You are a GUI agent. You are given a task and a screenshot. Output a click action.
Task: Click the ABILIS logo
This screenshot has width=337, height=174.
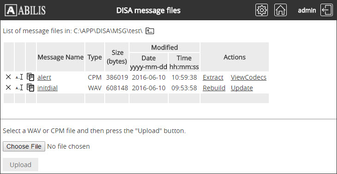[25, 10]
